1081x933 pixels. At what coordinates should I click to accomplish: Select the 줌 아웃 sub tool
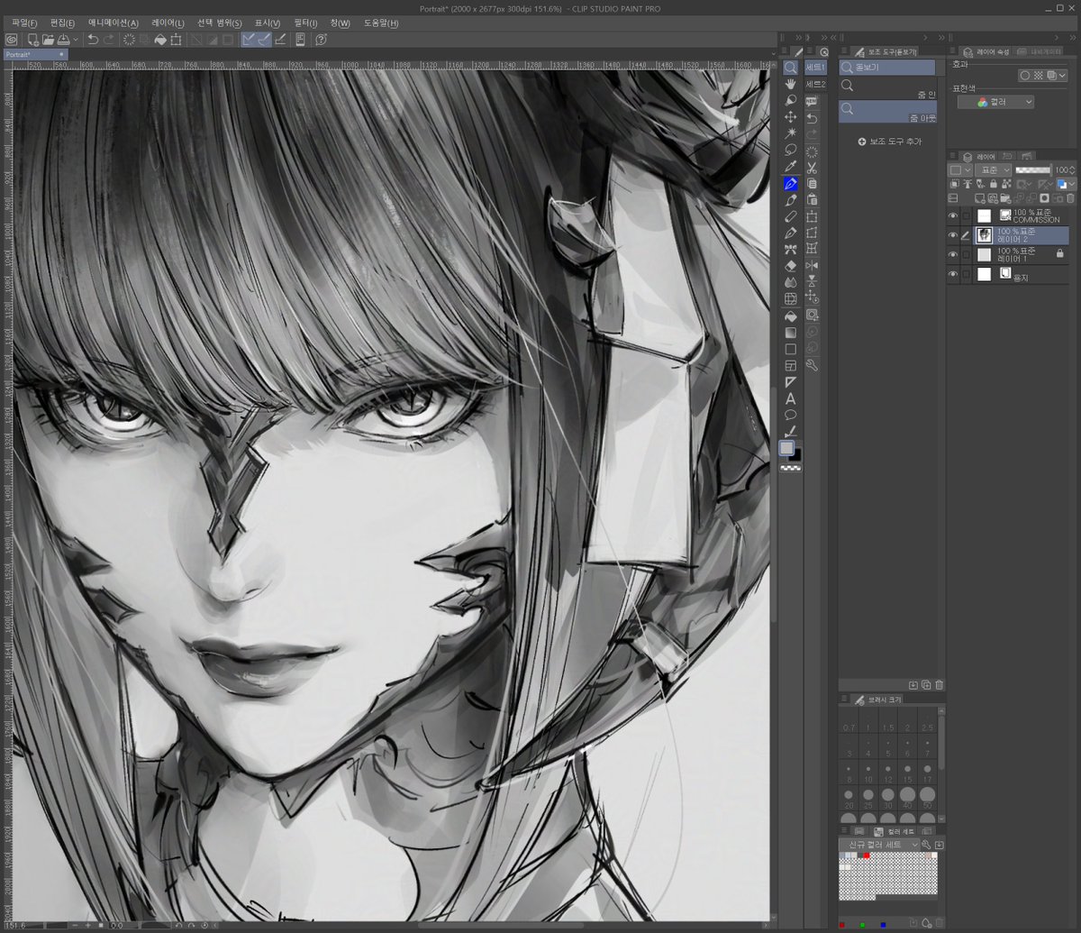point(887,111)
